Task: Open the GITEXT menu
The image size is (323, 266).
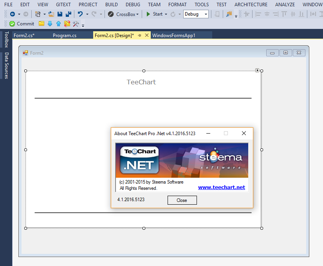Action: (x=63, y=5)
